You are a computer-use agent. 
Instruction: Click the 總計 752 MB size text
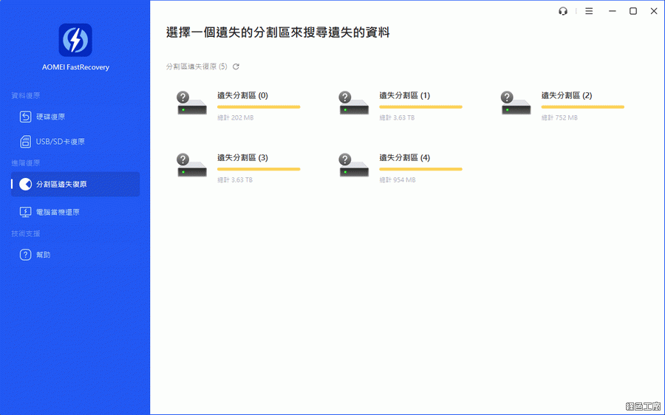tap(559, 117)
